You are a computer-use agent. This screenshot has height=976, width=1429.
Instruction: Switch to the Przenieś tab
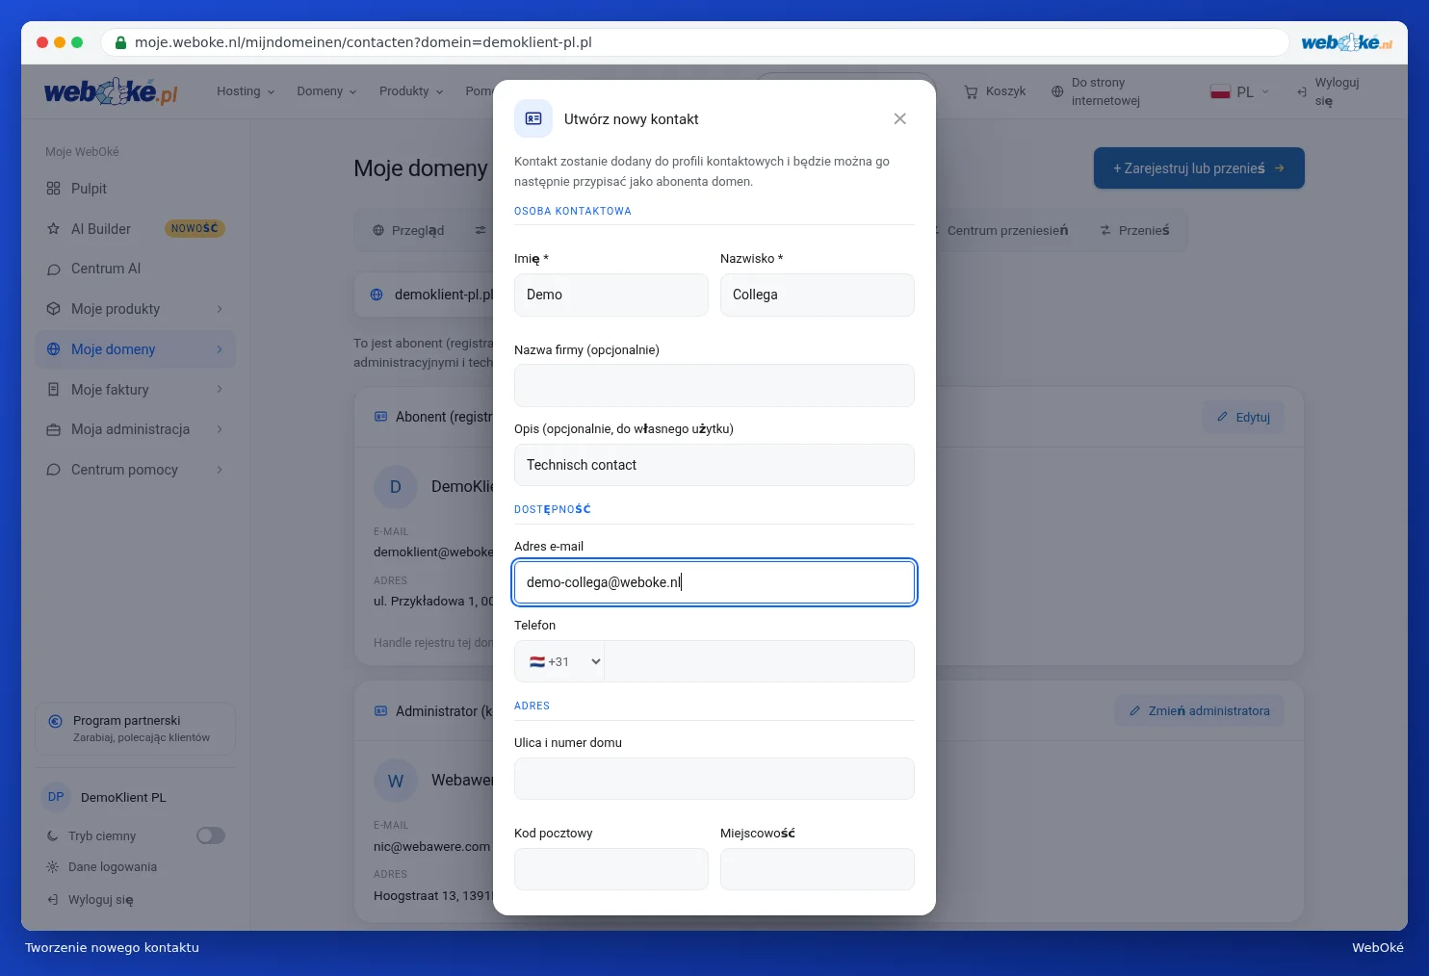1134,230
